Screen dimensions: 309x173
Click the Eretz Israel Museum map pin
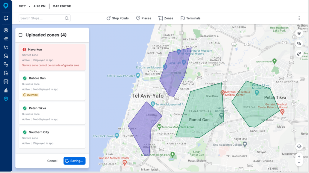coord(165,67)
